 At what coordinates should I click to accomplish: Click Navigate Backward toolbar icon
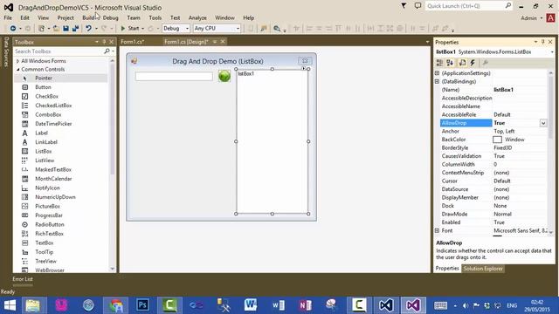[x=13, y=28]
